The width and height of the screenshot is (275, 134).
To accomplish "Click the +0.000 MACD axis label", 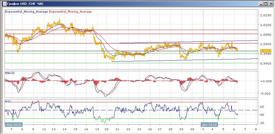I will point(265,81).
